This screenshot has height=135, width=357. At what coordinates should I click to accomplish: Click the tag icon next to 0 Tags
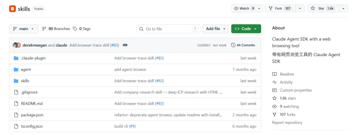pos(75,29)
